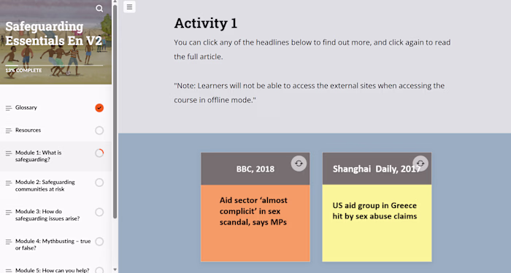Click the Resources progress circle

point(99,131)
